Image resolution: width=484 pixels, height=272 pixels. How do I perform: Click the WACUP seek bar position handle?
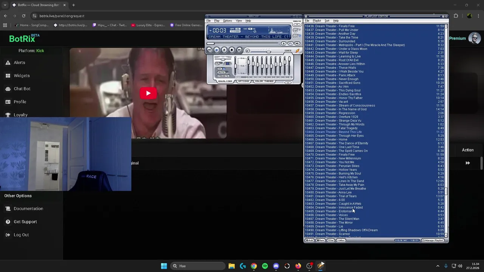coord(211,43)
